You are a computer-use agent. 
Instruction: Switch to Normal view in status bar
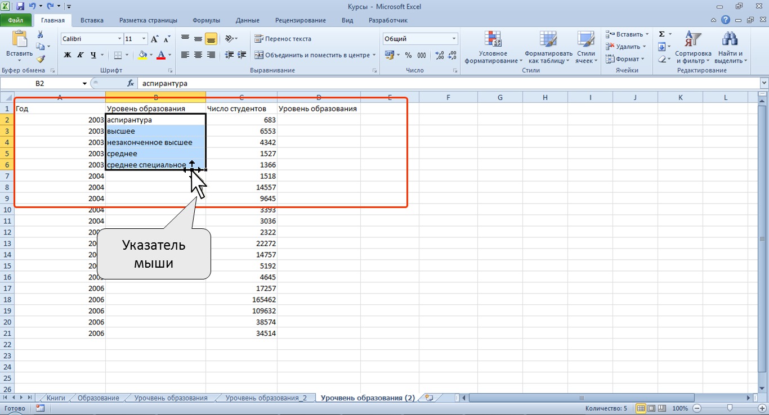(x=641, y=408)
